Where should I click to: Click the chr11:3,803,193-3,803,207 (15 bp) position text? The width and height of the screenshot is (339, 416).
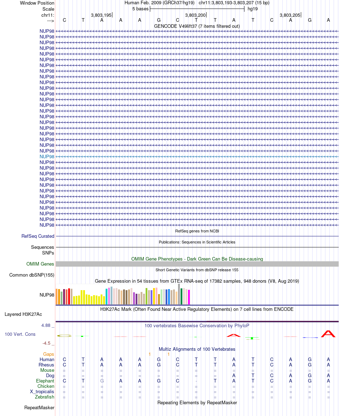pos(234,2)
